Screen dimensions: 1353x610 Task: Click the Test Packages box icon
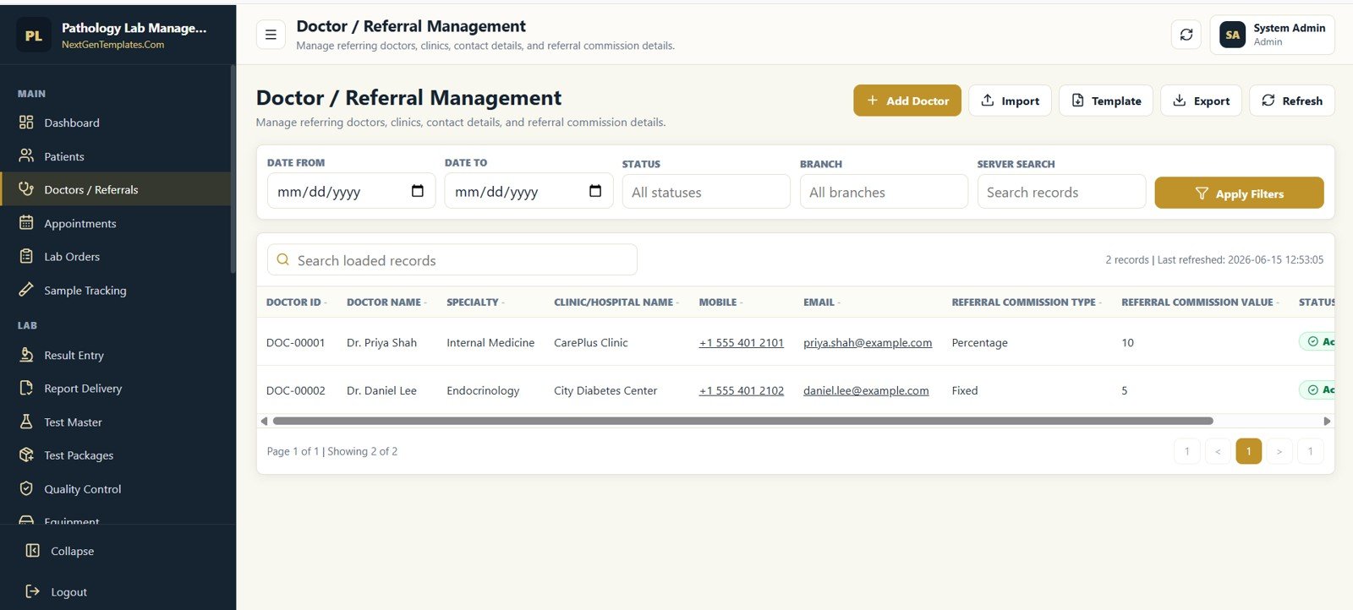(26, 455)
